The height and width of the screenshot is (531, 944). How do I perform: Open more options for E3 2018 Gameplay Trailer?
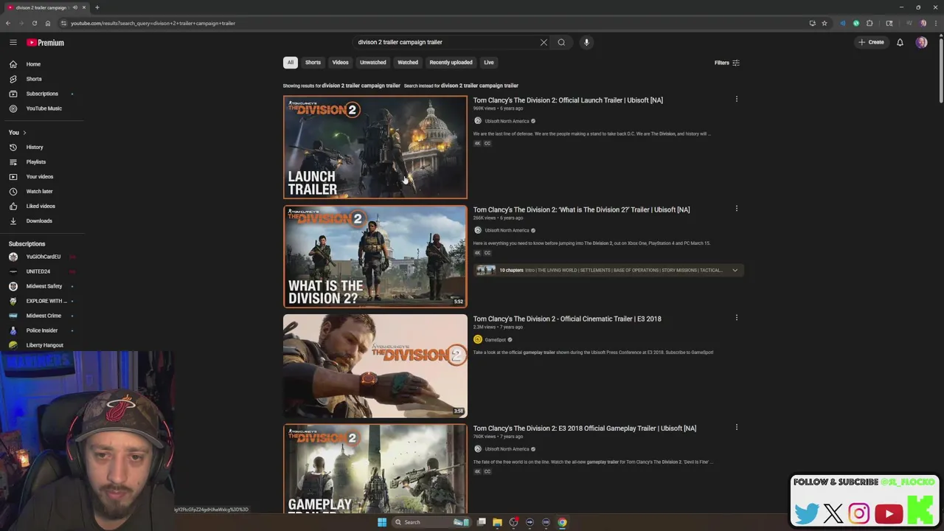[736, 427]
